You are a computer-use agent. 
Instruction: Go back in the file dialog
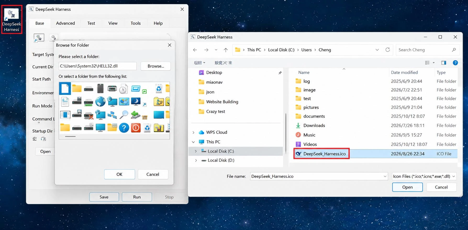[x=195, y=50]
